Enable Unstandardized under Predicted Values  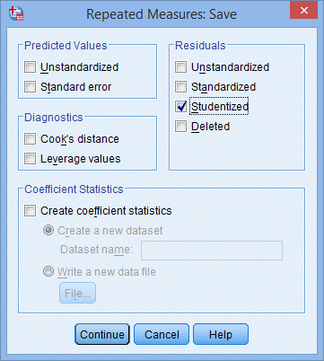[30, 67]
